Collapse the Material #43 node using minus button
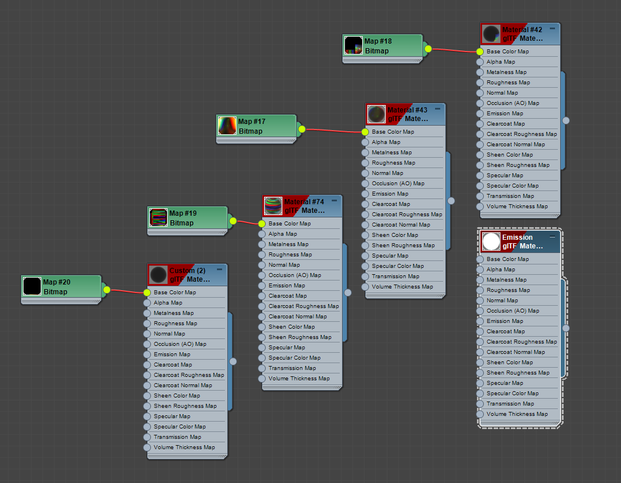 pos(437,108)
